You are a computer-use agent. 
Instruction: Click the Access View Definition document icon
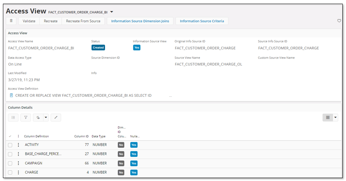11,95
